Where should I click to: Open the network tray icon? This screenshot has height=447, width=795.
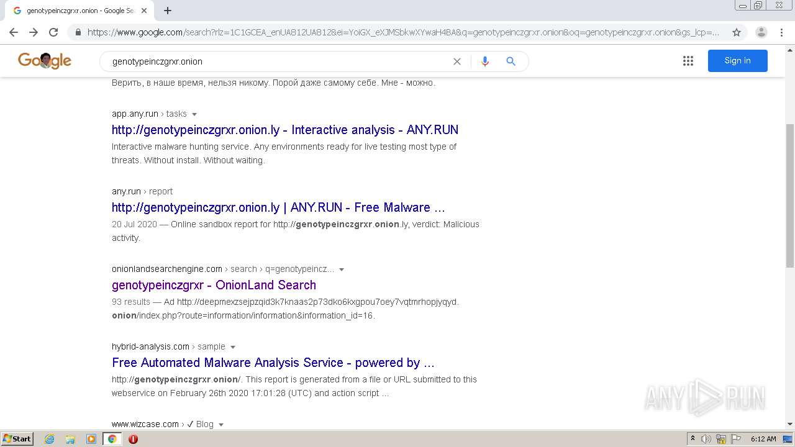coord(721,439)
